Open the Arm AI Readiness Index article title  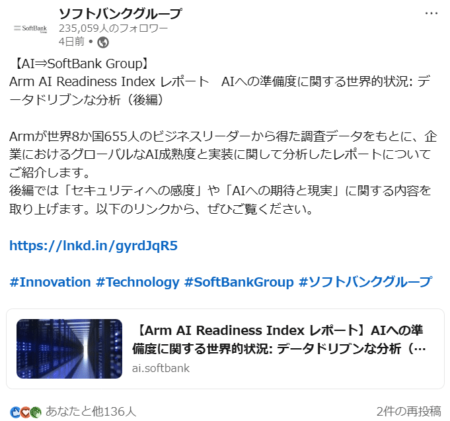pyautogui.click(x=279, y=340)
